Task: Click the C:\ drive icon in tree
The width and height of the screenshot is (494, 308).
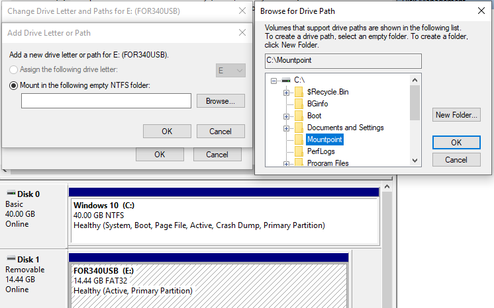Action: click(286, 80)
